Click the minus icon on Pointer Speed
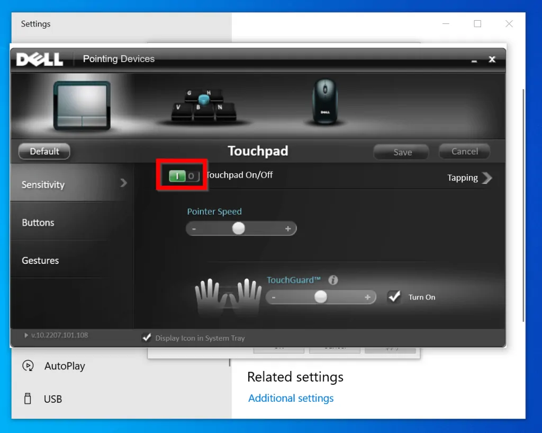542x433 pixels. pyautogui.click(x=194, y=228)
